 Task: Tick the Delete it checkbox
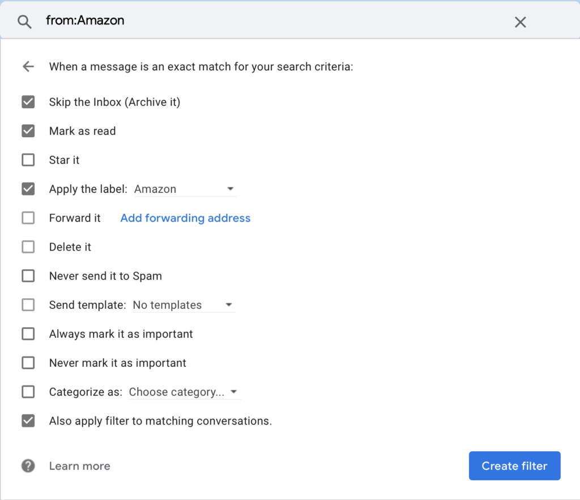28,247
